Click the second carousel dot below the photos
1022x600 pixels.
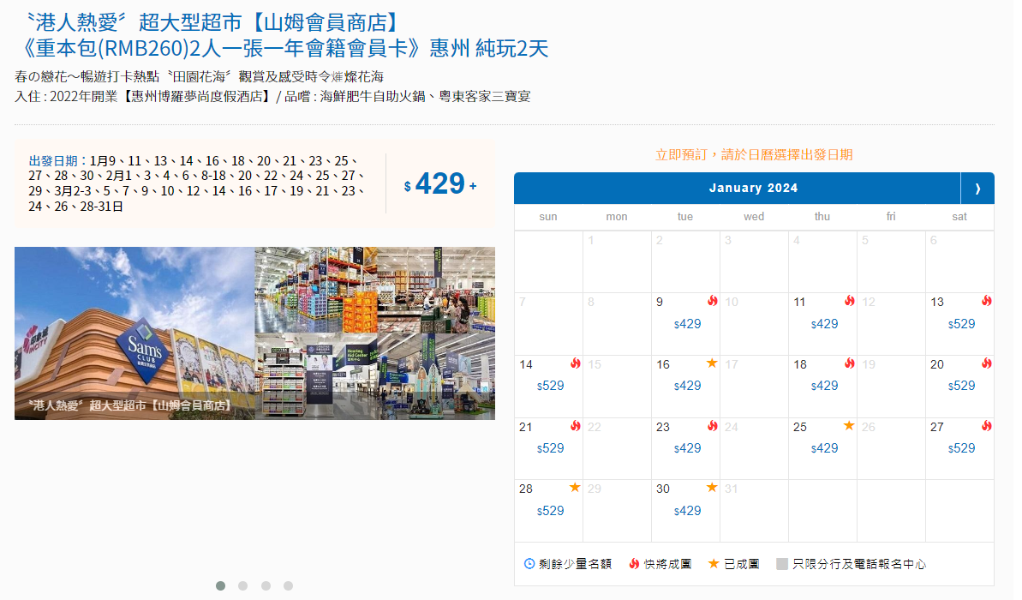coord(242,585)
